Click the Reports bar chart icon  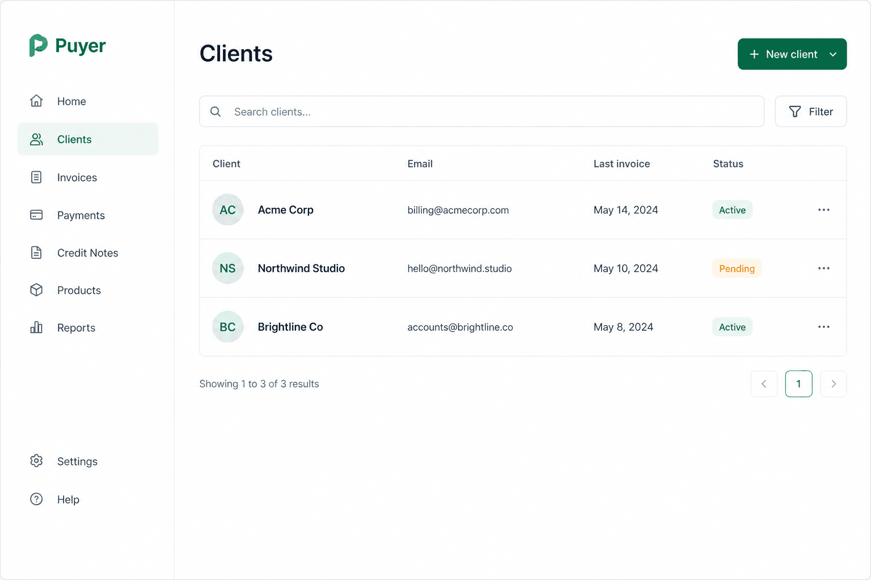pos(36,327)
